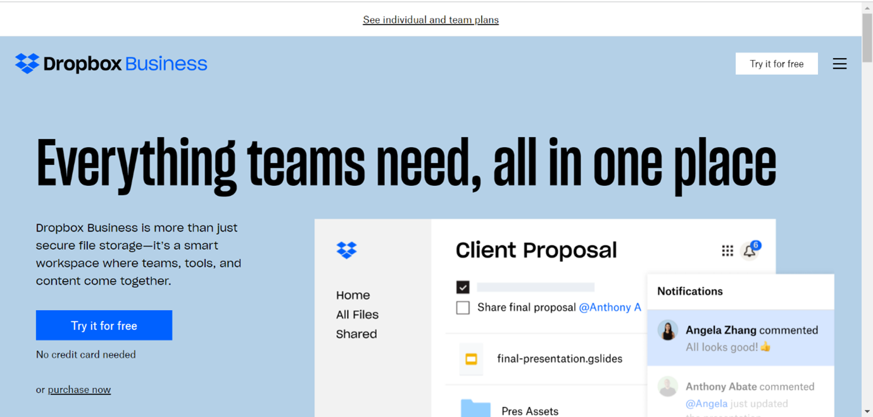Click the vertical scrollbar thumb
Viewport: 873px width, 417px height.
867,38
